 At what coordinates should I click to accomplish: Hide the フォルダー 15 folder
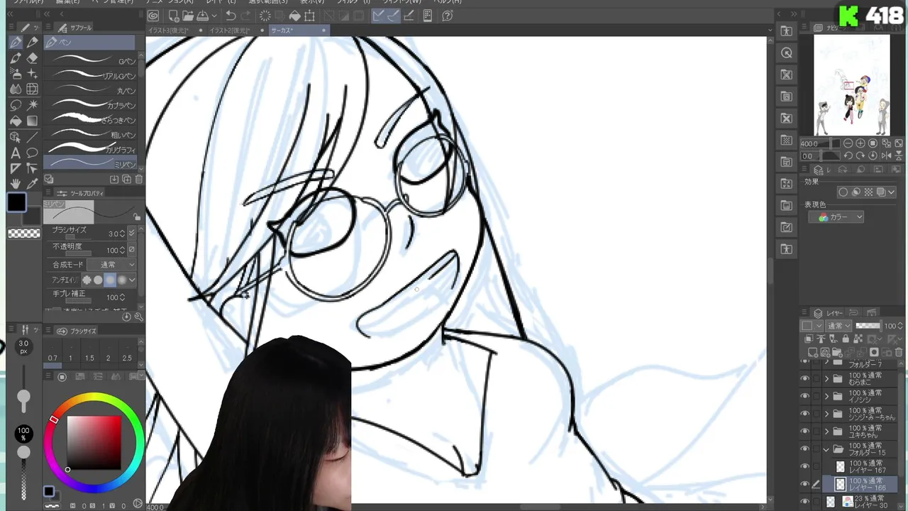pyautogui.click(x=804, y=449)
